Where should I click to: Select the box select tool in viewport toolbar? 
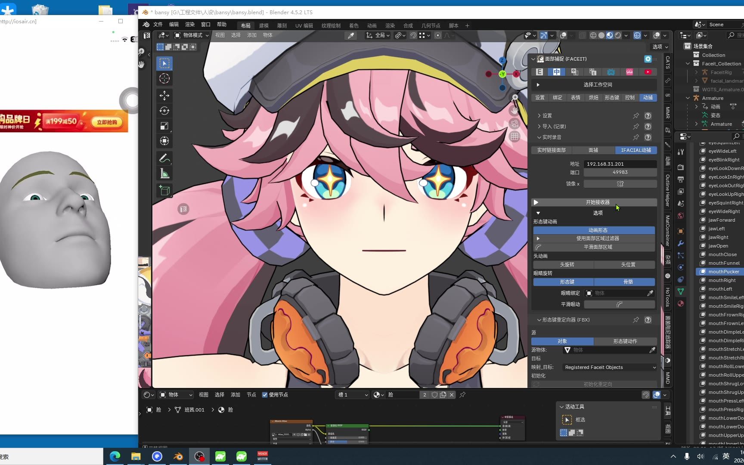[x=164, y=63]
